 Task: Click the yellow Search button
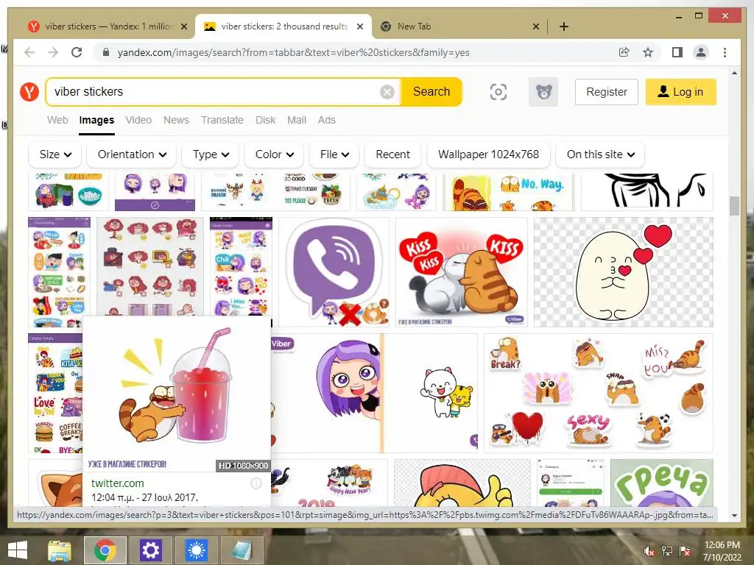431,92
